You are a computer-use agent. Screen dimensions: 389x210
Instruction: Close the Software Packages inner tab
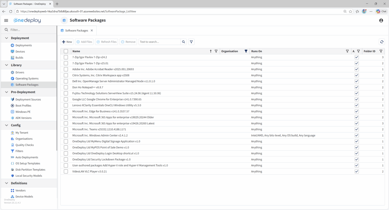click(92, 30)
